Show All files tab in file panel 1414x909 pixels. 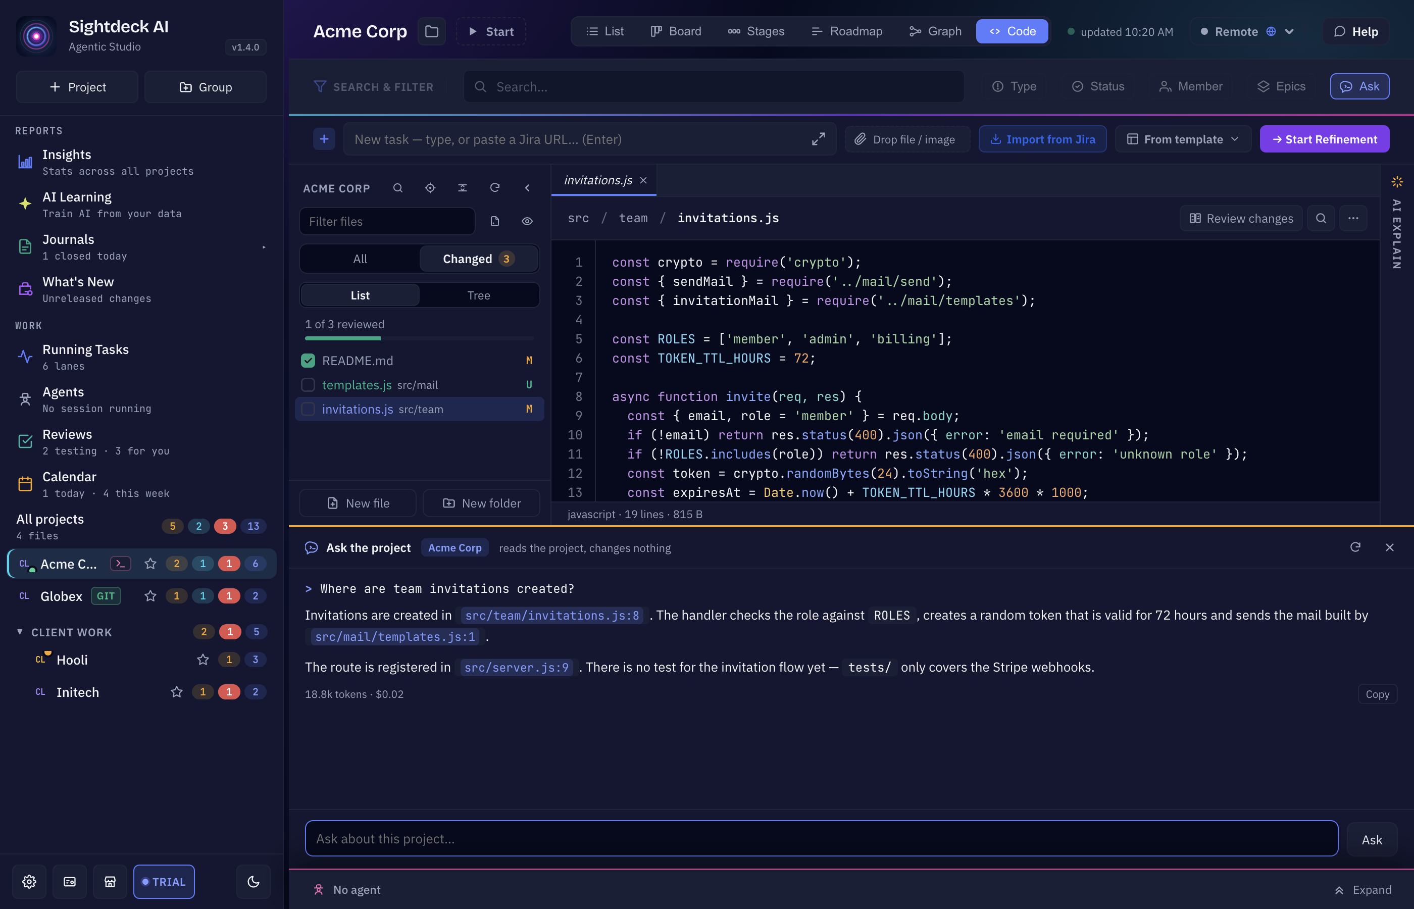coord(360,259)
